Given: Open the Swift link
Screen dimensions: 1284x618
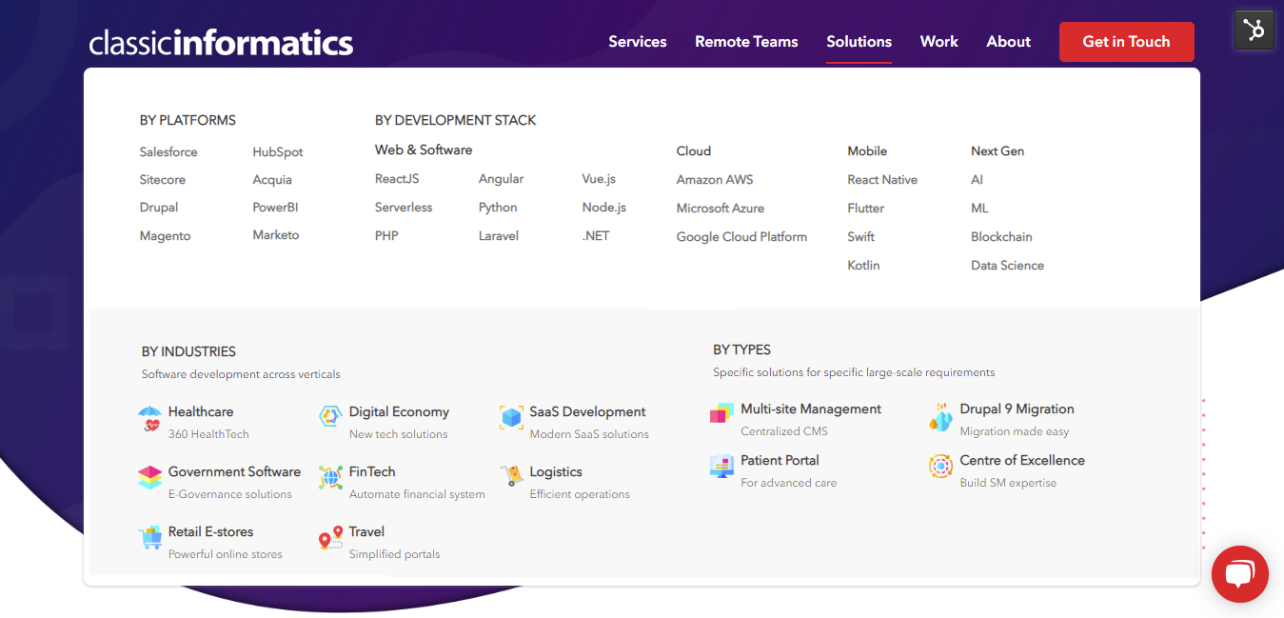Looking at the screenshot, I should click(x=861, y=237).
